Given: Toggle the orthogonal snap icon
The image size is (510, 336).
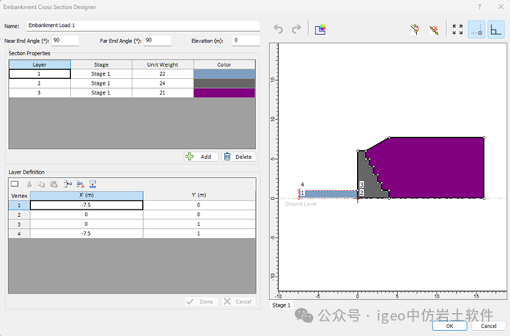Looking at the screenshot, I should pos(495,29).
